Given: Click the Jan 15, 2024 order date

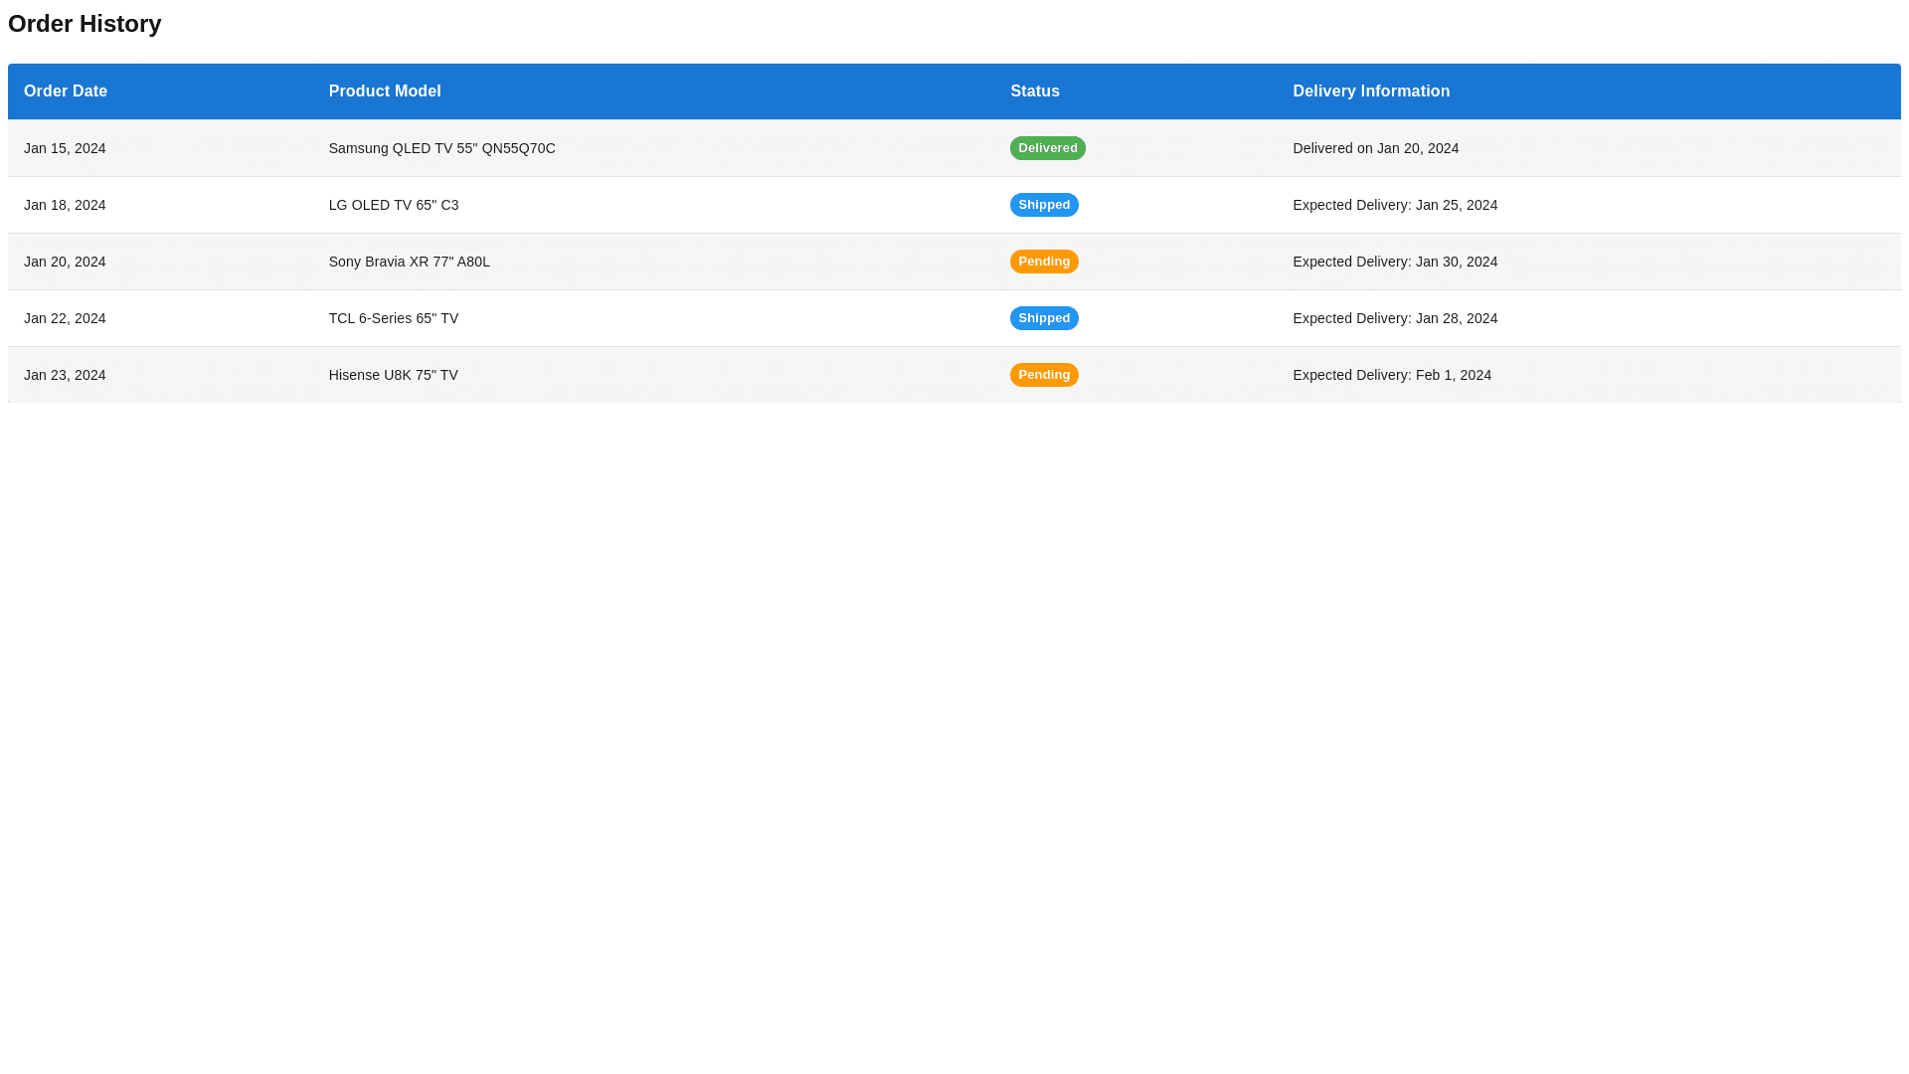Looking at the screenshot, I should point(65,148).
